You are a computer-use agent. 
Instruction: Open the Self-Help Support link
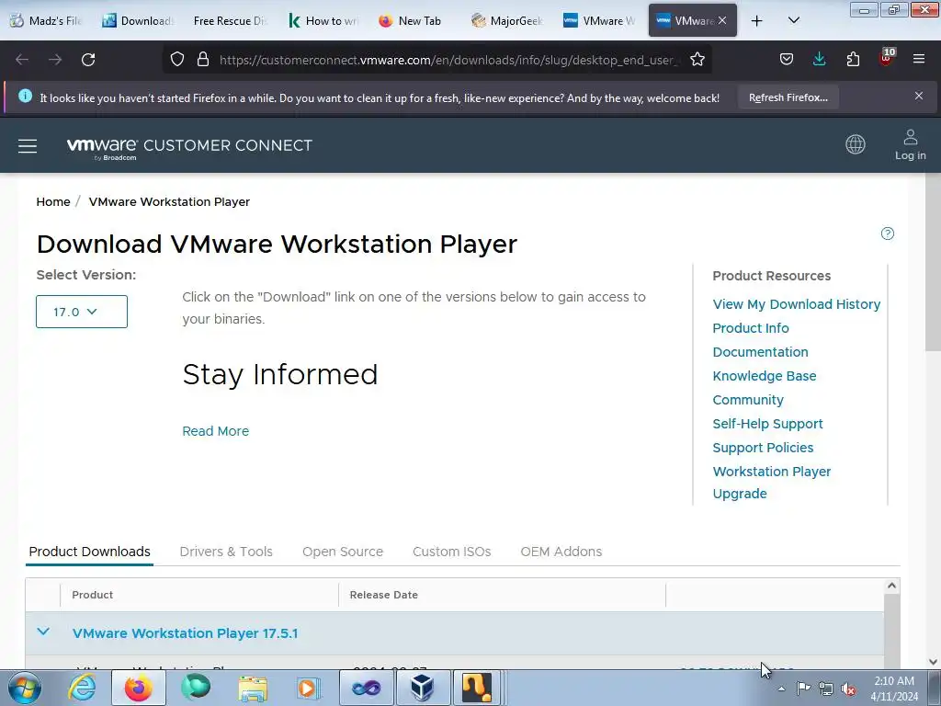point(767,424)
